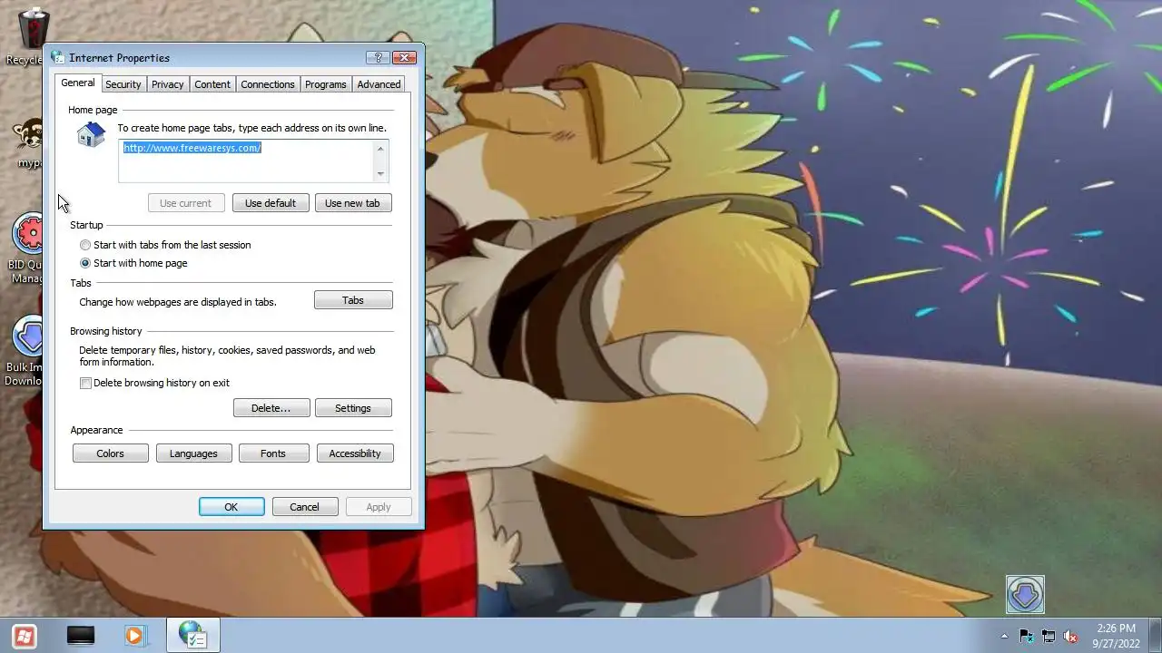
Task: Open browsing history Settings button
Action: point(353,408)
